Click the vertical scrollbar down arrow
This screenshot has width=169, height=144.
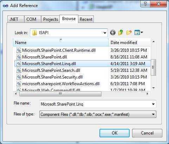[x=154, y=88]
